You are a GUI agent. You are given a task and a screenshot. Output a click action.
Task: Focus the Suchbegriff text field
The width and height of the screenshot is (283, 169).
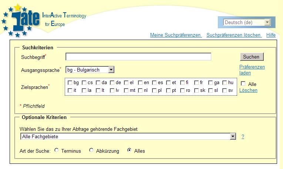[138, 57]
